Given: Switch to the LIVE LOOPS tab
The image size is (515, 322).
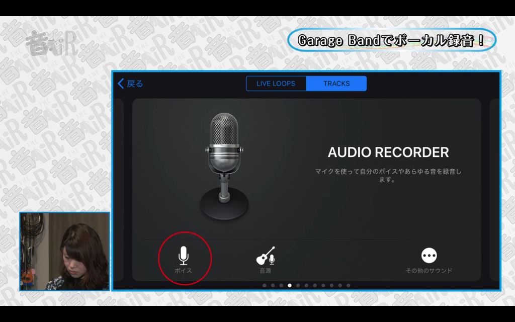Looking at the screenshot, I should point(276,84).
